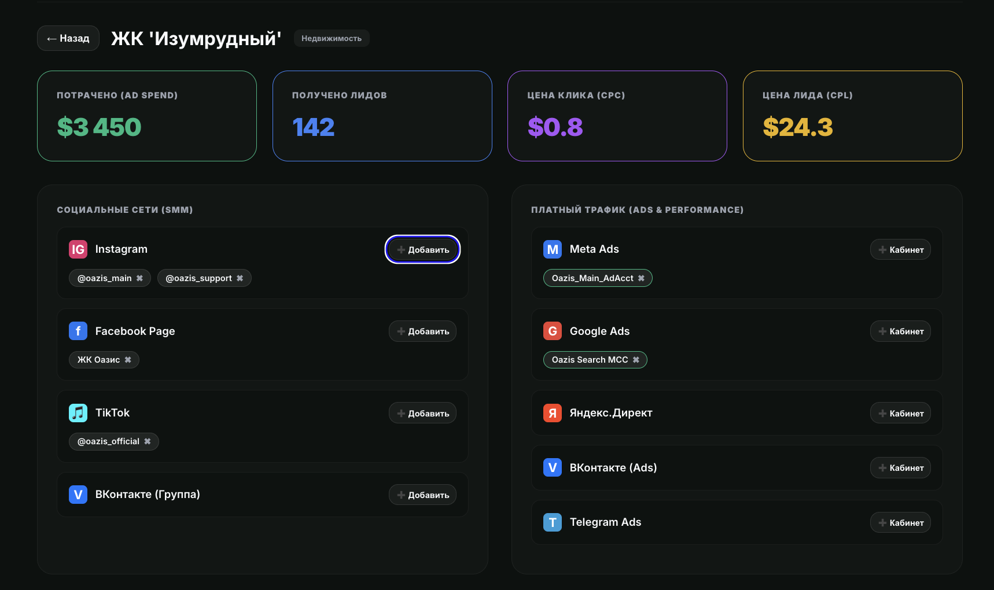The image size is (994, 590).
Task: Go back with the Назад button
Action: tap(68, 38)
